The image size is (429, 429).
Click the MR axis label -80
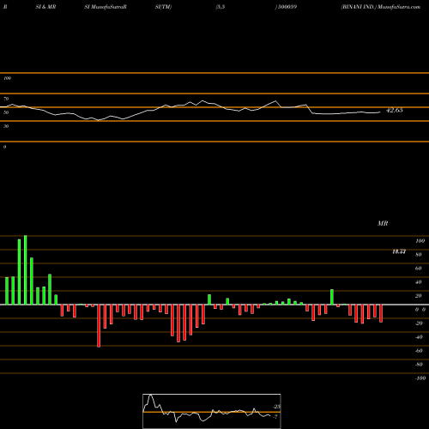(419, 365)
